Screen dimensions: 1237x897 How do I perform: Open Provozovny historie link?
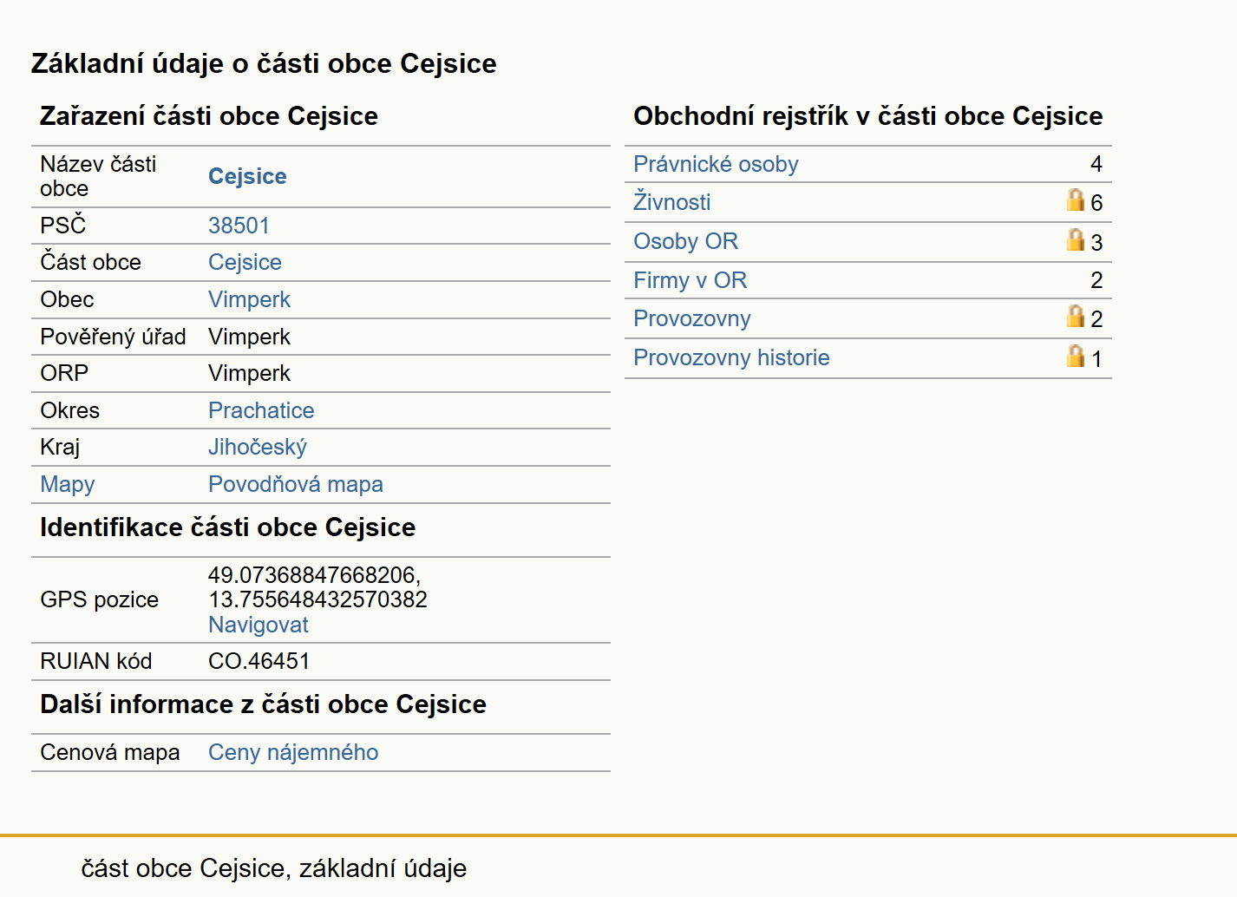tap(731, 357)
